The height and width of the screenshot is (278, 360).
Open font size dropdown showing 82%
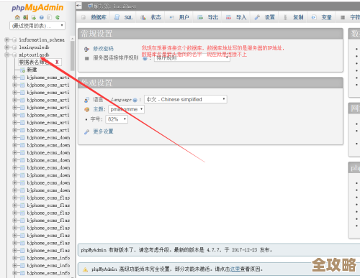click(117, 119)
